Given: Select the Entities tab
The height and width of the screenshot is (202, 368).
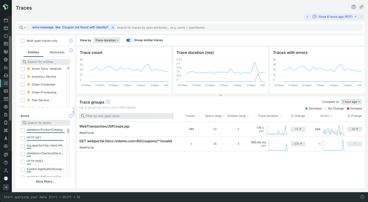Looking at the screenshot, I should coord(33,52).
